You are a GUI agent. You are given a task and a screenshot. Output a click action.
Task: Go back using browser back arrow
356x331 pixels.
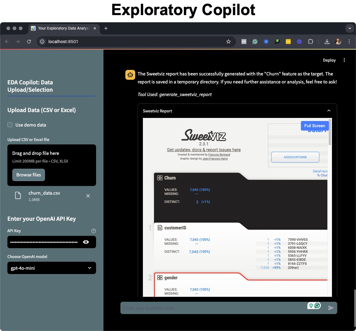[x=7, y=42]
